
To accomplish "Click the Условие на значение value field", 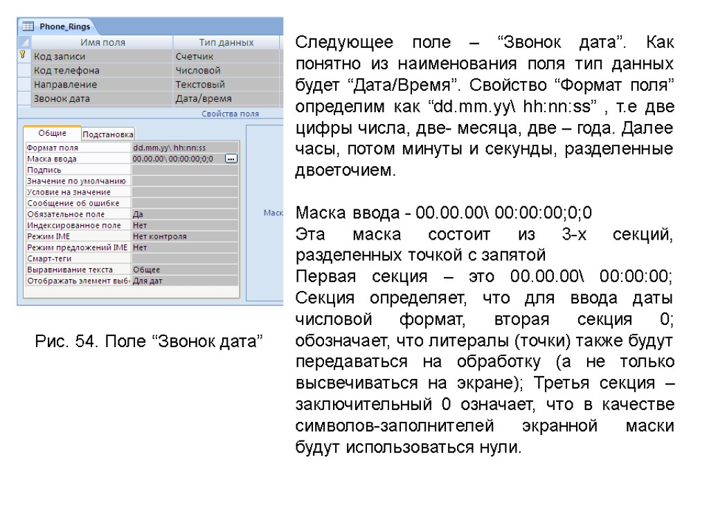I will pos(184,193).
